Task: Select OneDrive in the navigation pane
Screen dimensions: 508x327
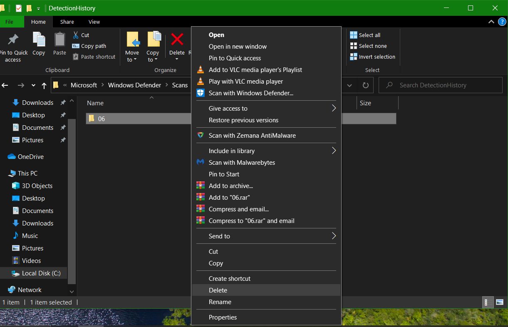Action: coord(30,157)
